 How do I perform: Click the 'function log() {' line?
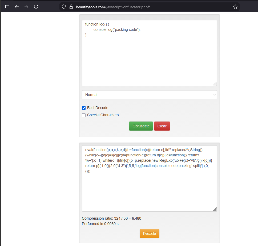[x=97, y=24]
